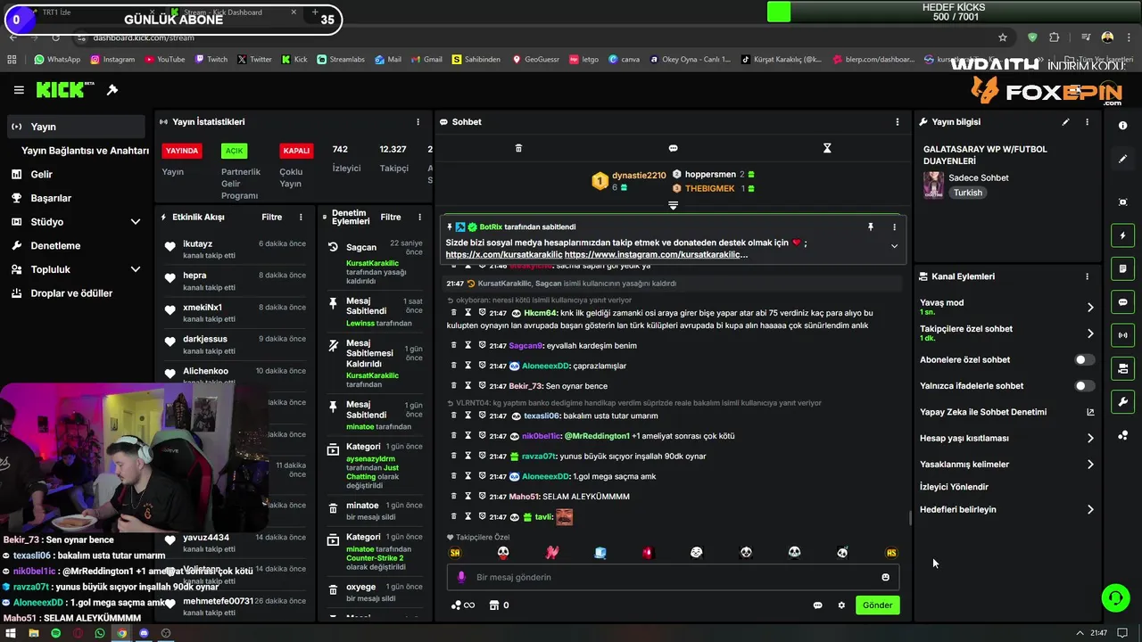Screen dimensions: 1142x642
Task: Click the document icon in right sidebar
Action: (x=1122, y=268)
